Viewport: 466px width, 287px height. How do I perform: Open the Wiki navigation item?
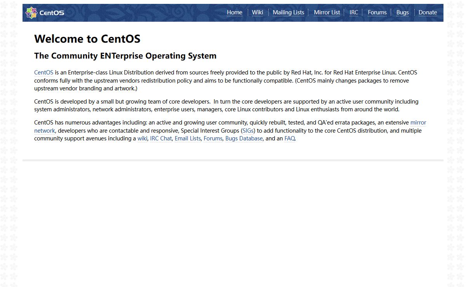pos(257,12)
